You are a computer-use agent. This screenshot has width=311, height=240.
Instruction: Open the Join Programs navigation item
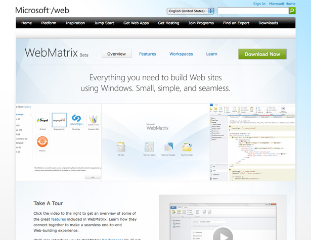(x=201, y=23)
